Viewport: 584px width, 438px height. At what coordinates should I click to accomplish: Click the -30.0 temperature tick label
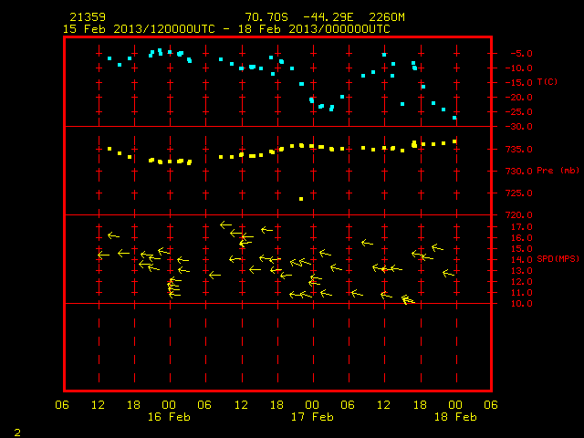[x=519, y=127]
